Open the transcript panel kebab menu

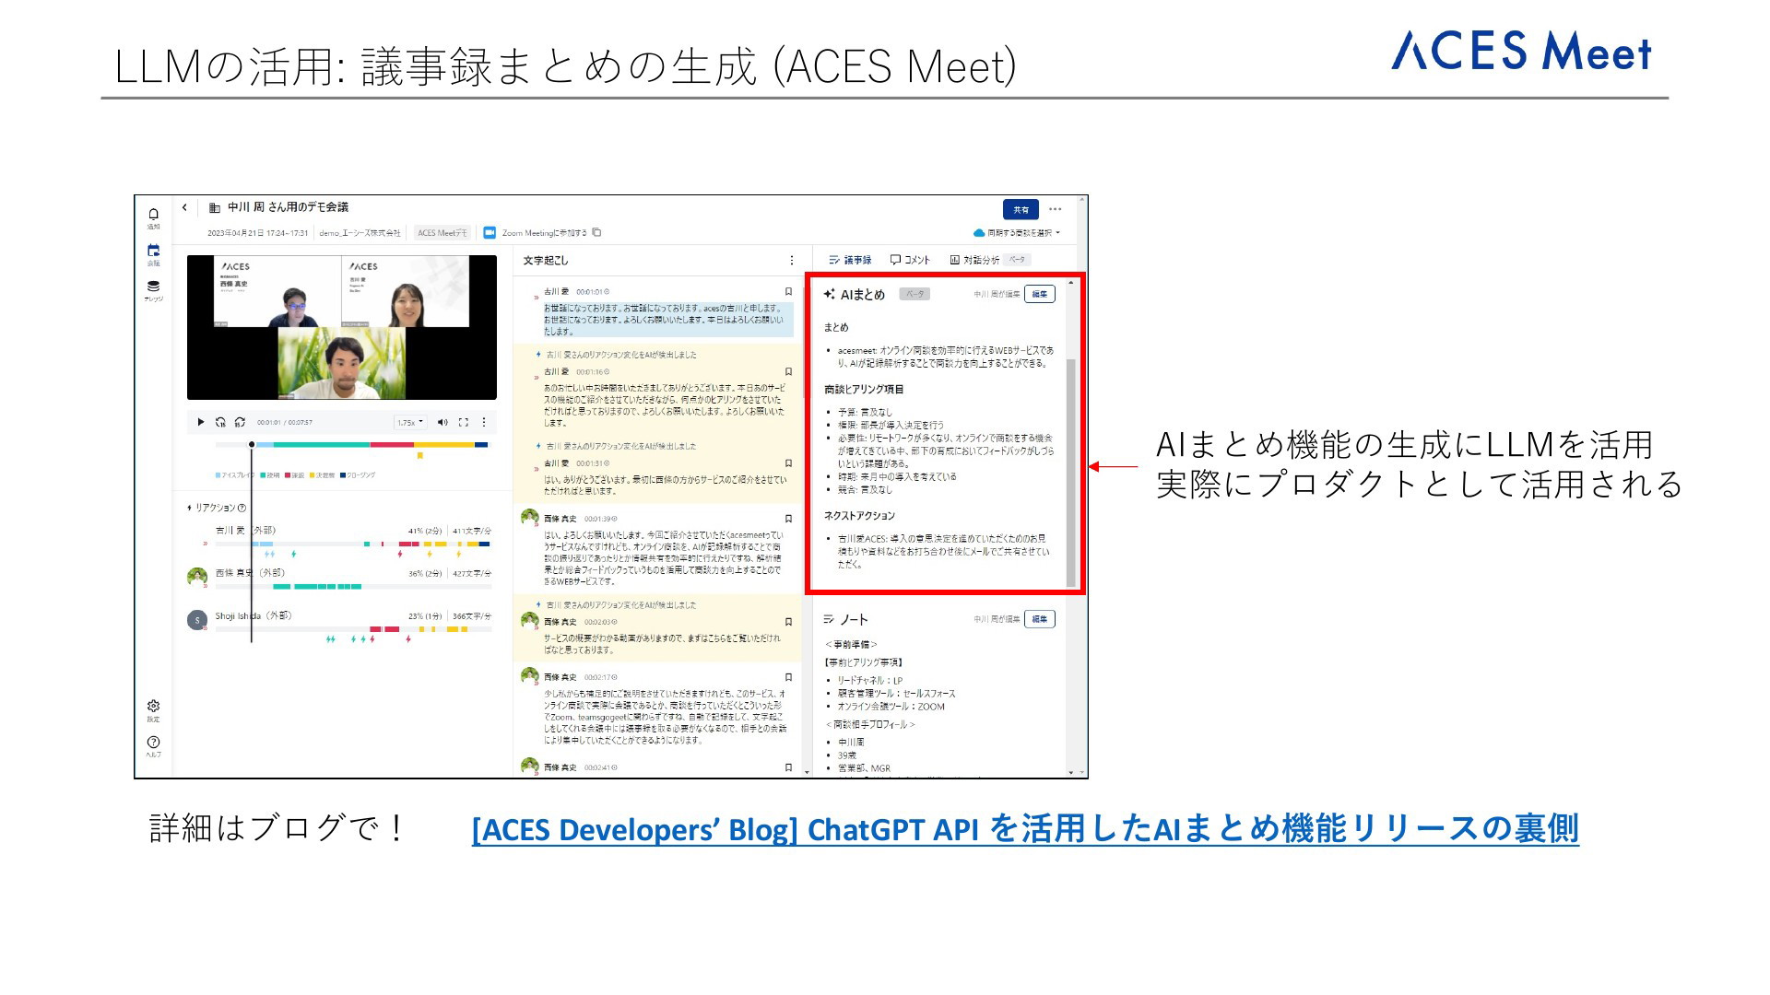pyautogui.click(x=791, y=260)
